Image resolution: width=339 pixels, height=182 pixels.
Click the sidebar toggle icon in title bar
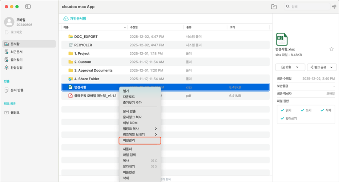pyautogui.click(x=28, y=7)
